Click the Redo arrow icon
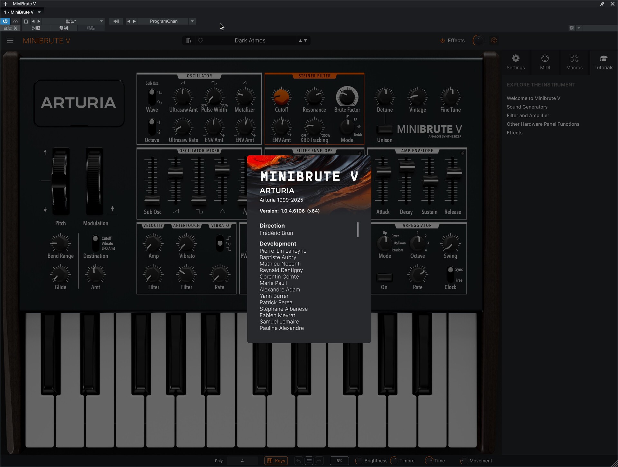Screen dimensions: 618x467 click(x=319, y=461)
